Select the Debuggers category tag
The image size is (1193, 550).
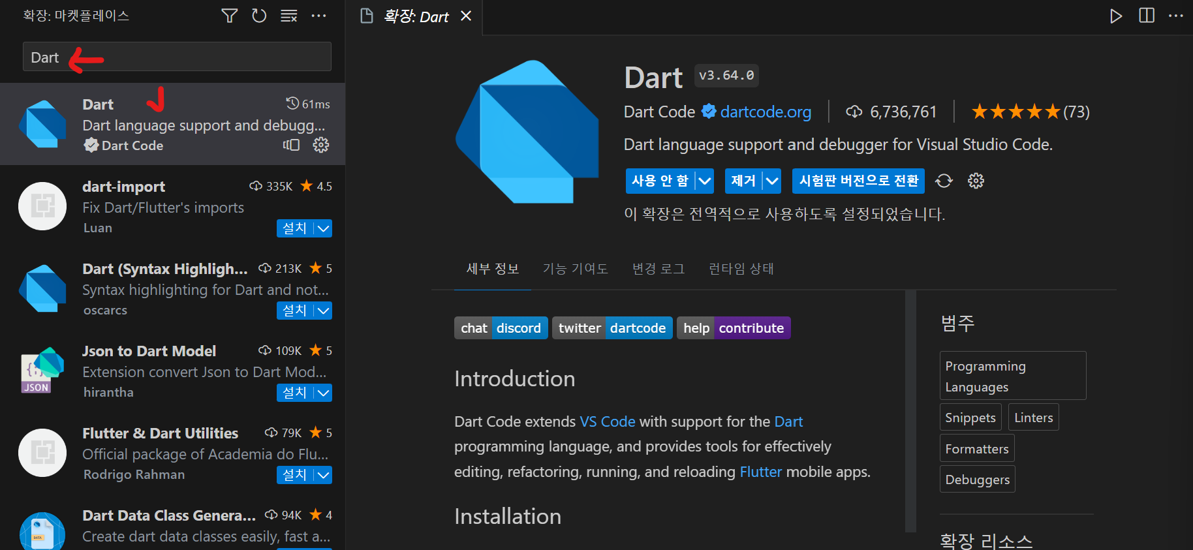978,479
